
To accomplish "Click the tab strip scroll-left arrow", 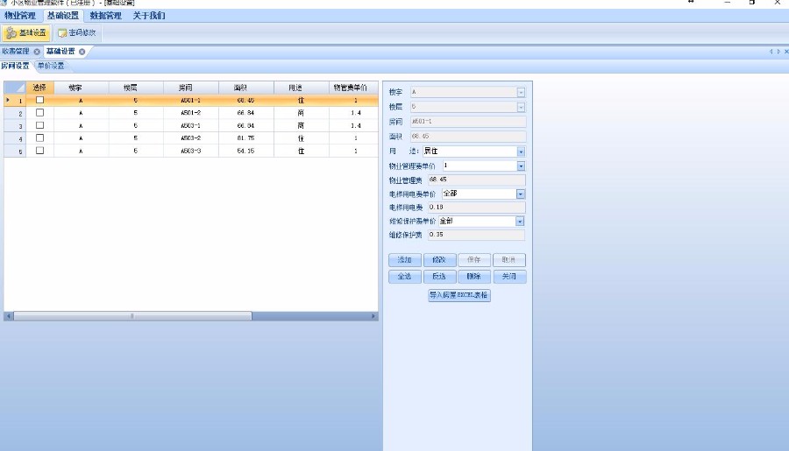I will tap(771, 52).
